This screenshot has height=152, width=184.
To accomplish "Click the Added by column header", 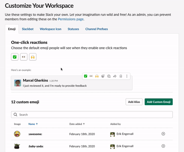I will [x=116, y=124].
